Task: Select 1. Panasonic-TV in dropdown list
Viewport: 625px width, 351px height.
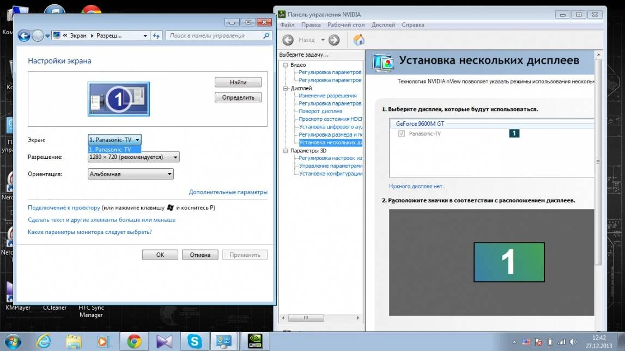Action: [114, 150]
